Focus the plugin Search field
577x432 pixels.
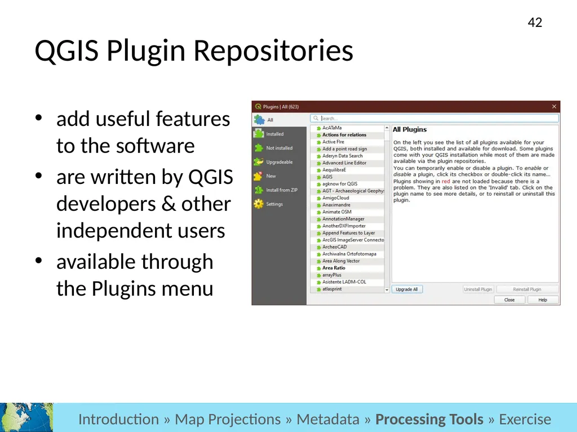434,118
